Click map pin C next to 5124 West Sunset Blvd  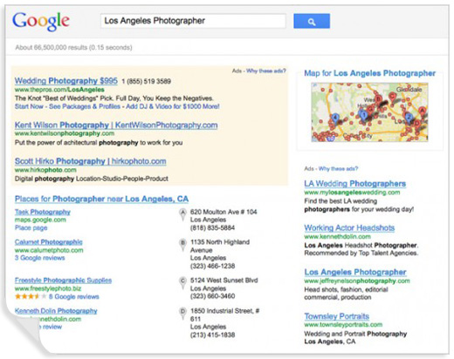click(182, 283)
